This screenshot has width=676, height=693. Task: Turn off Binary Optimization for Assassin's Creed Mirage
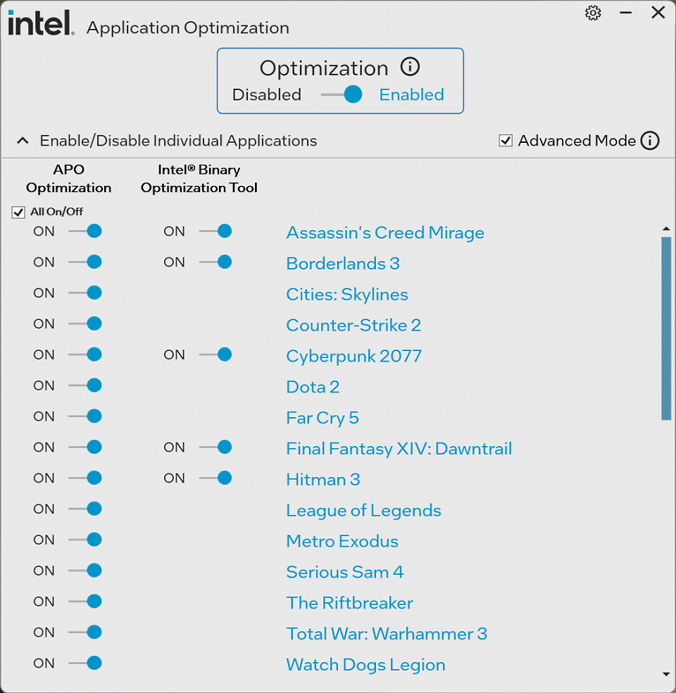pyautogui.click(x=216, y=231)
